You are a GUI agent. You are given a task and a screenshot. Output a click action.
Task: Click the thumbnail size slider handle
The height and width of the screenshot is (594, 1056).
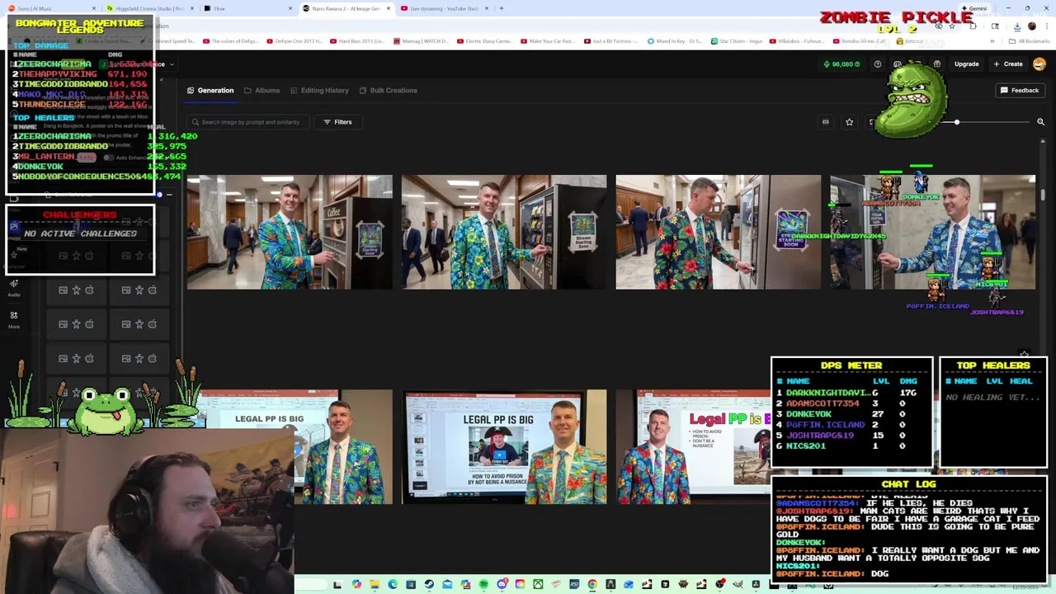pos(957,122)
